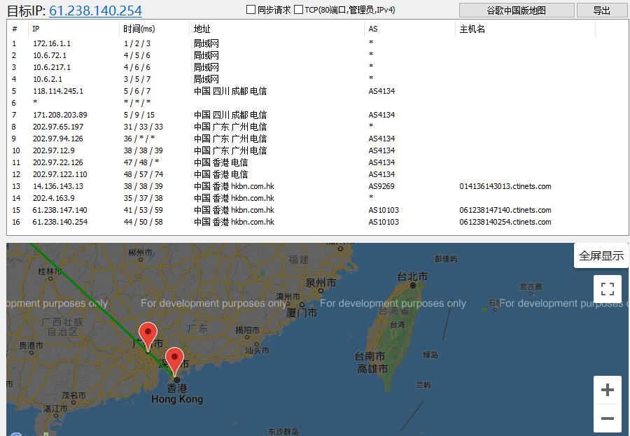The image size is (630, 436).
Task: Click the 全屏显示 map button
Action: click(601, 255)
